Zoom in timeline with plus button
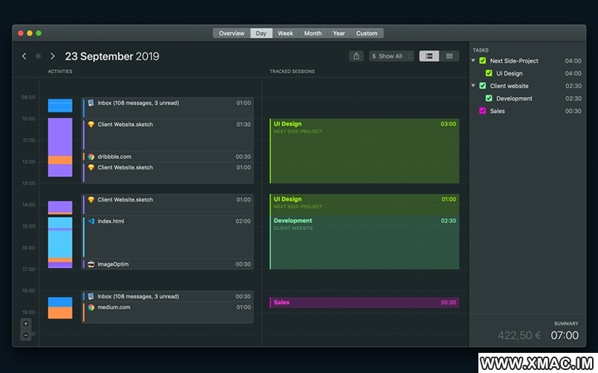 pos(26,324)
